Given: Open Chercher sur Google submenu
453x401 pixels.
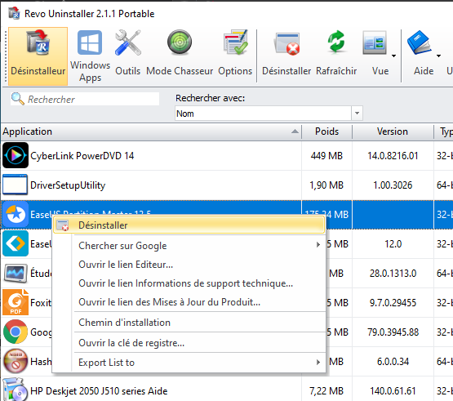Looking at the screenshot, I should [x=189, y=246].
